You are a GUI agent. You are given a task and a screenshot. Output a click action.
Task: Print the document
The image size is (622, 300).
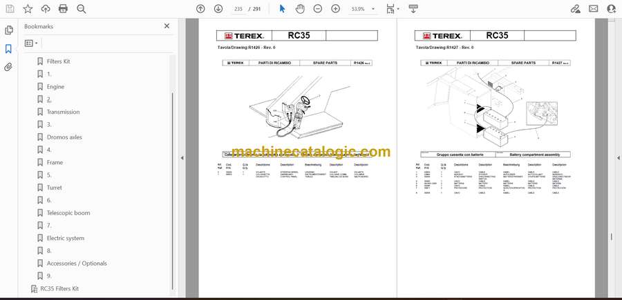coord(63,9)
